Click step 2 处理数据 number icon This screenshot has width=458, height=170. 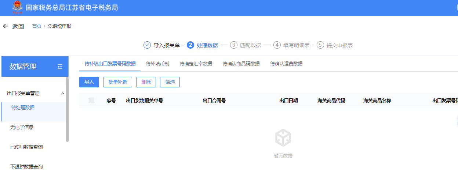coord(190,45)
